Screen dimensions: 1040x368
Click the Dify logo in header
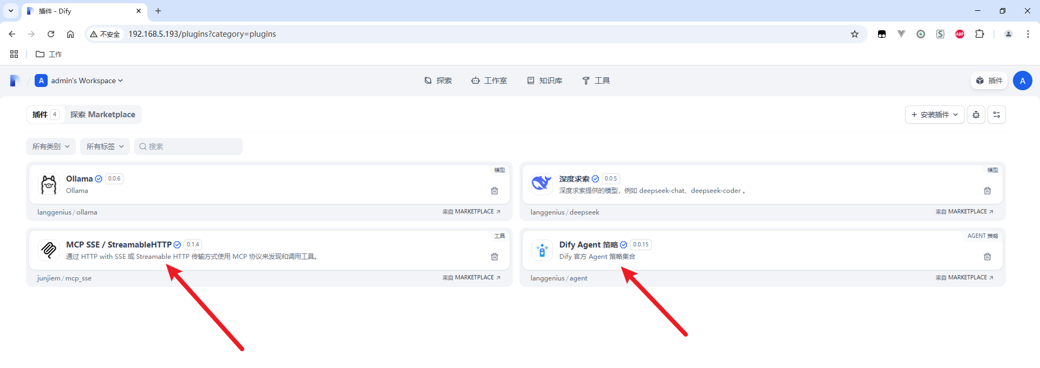pyautogui.click(x=15, y=81)
